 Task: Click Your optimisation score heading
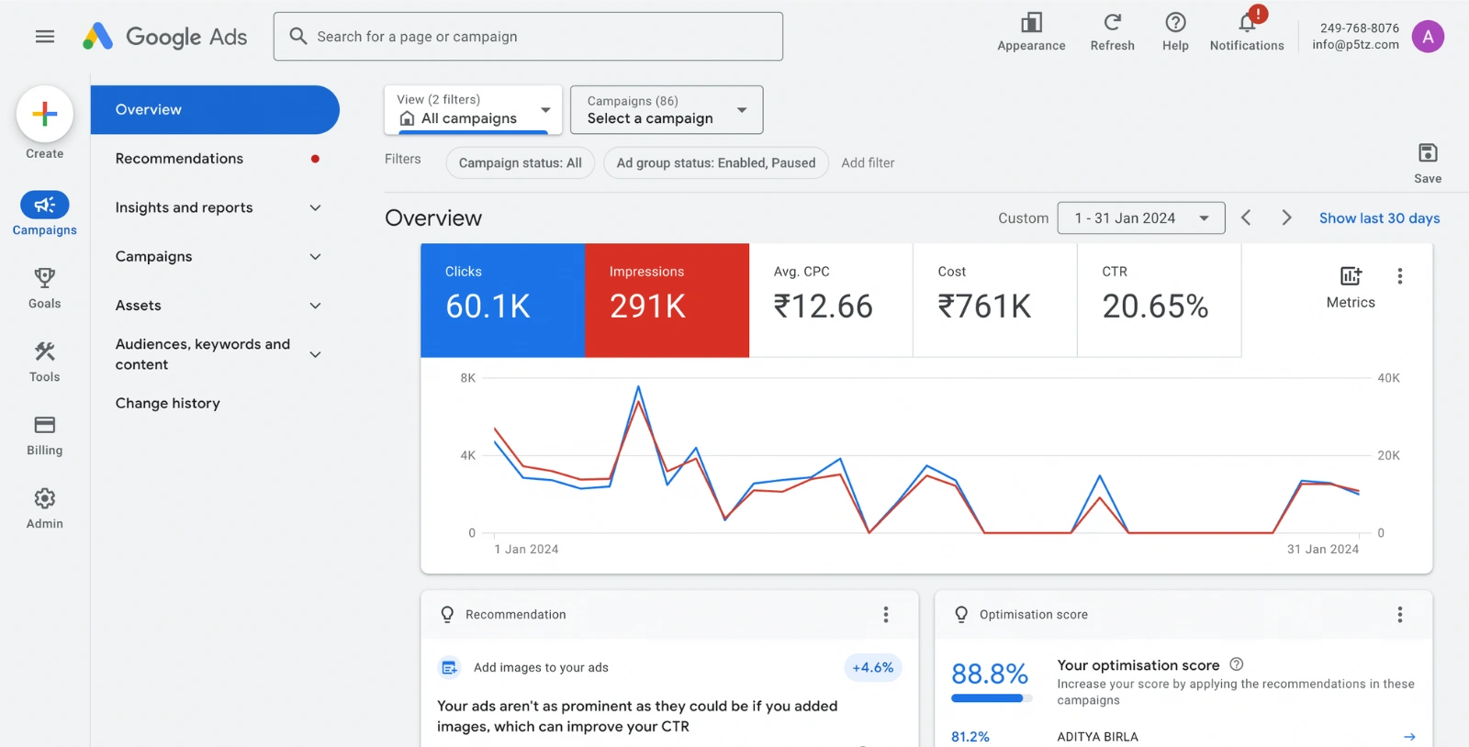click(x=1138, y=665)
